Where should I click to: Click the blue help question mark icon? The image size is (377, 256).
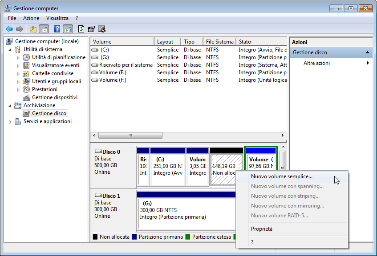(57, 29)
